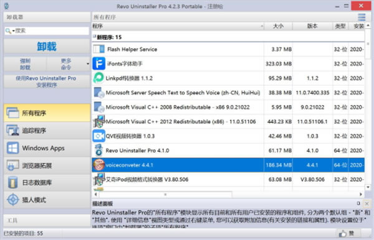
Task: Click the Visual C++ 2012 Redistributable icon
Action: (x=98, y=121)
